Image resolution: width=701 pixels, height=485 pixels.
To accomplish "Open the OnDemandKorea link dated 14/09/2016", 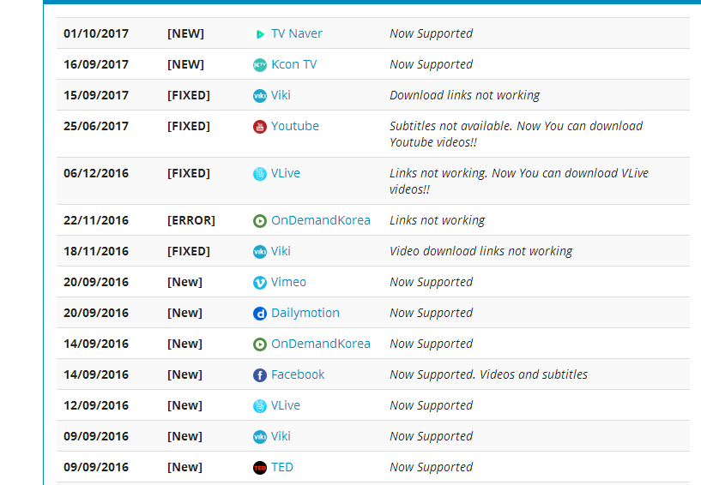I will (x=321, y=344).
